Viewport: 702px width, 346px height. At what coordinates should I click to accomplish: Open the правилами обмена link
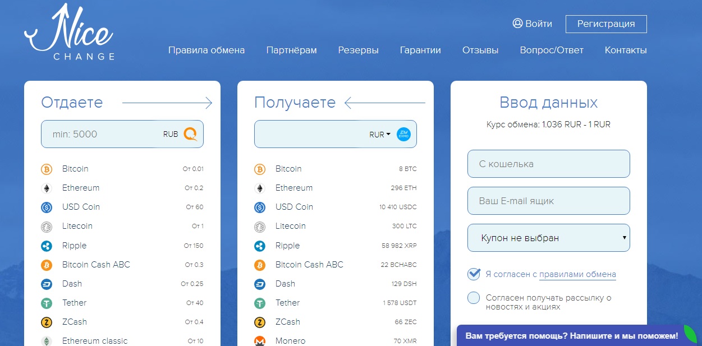point(577,274)
